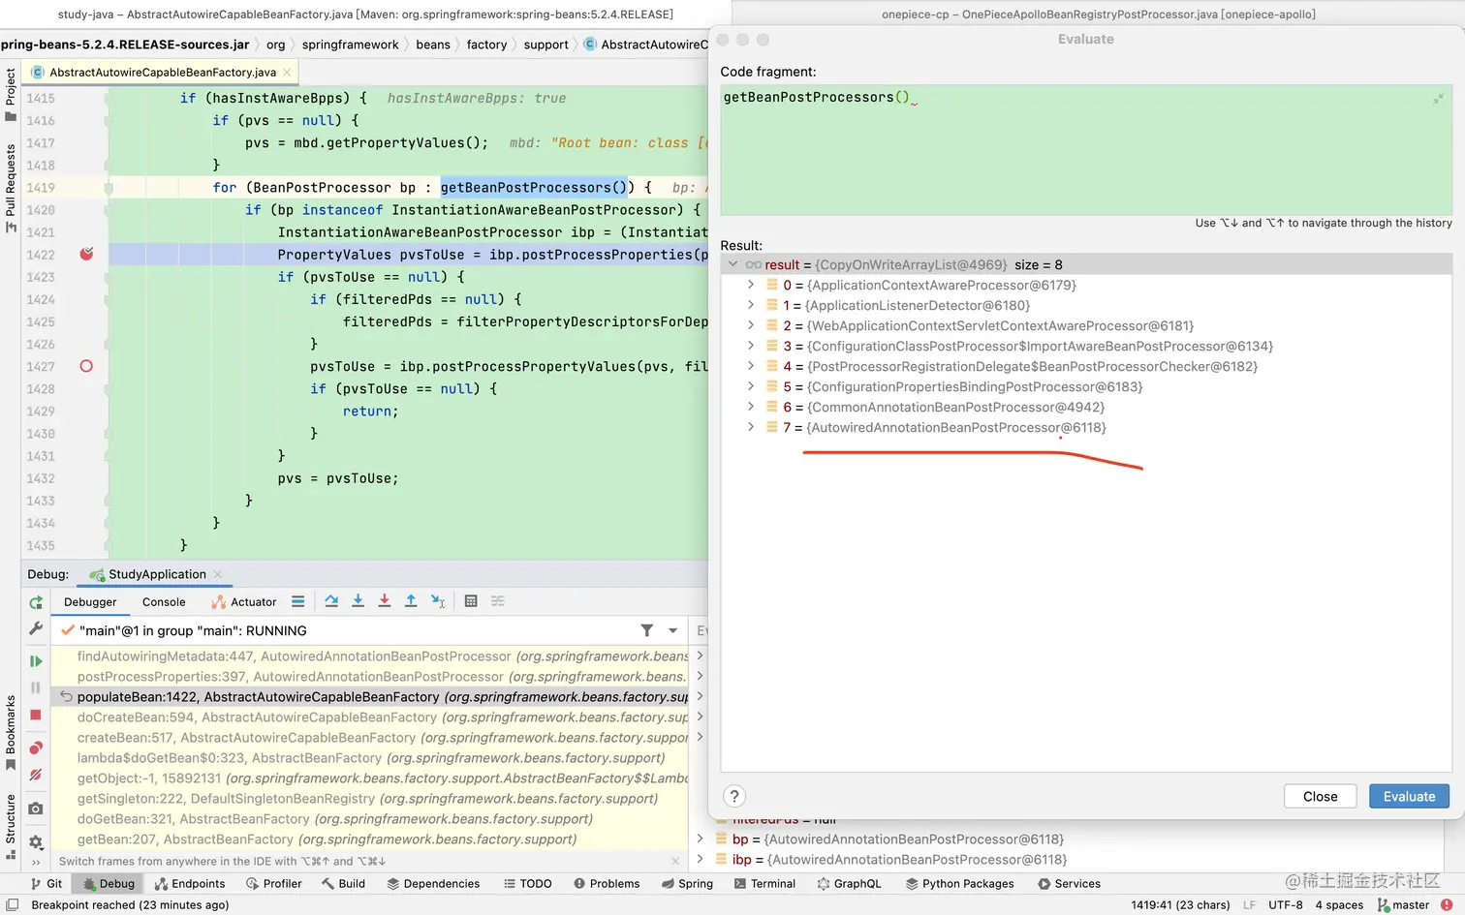Open Bookmarks side panel
Image resolution: width=1465 pixels, height=915 pixels.
(x=11, y=732)
